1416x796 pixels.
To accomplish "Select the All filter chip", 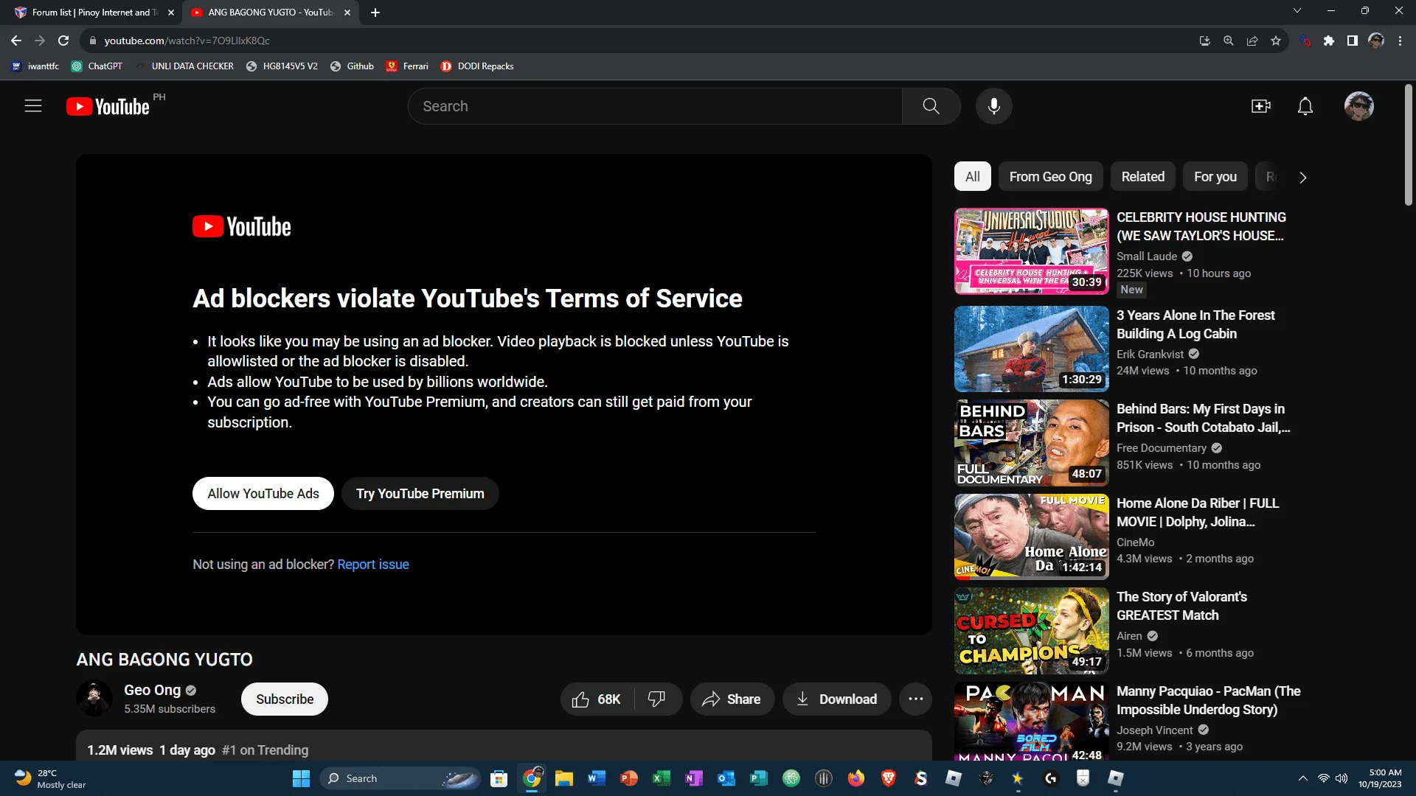I will [973, 177].
